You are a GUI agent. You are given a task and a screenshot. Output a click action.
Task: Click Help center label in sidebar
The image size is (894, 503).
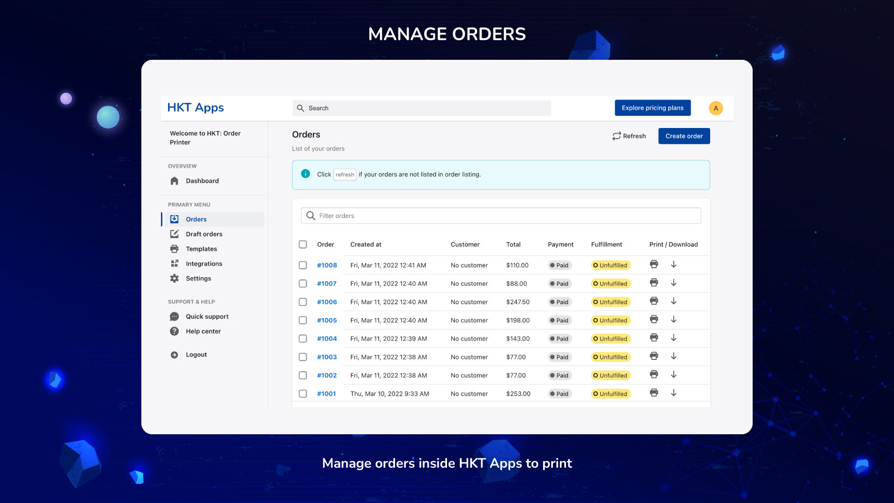click(203, 331)
